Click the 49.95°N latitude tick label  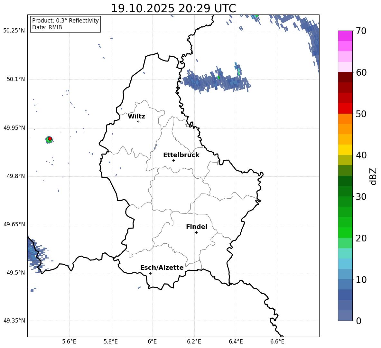[x=14, y=128]
